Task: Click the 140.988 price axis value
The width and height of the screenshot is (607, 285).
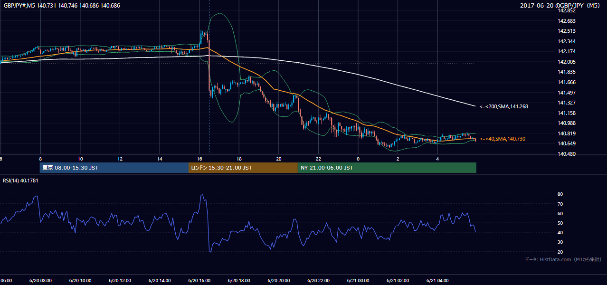Action: point(567,123)
